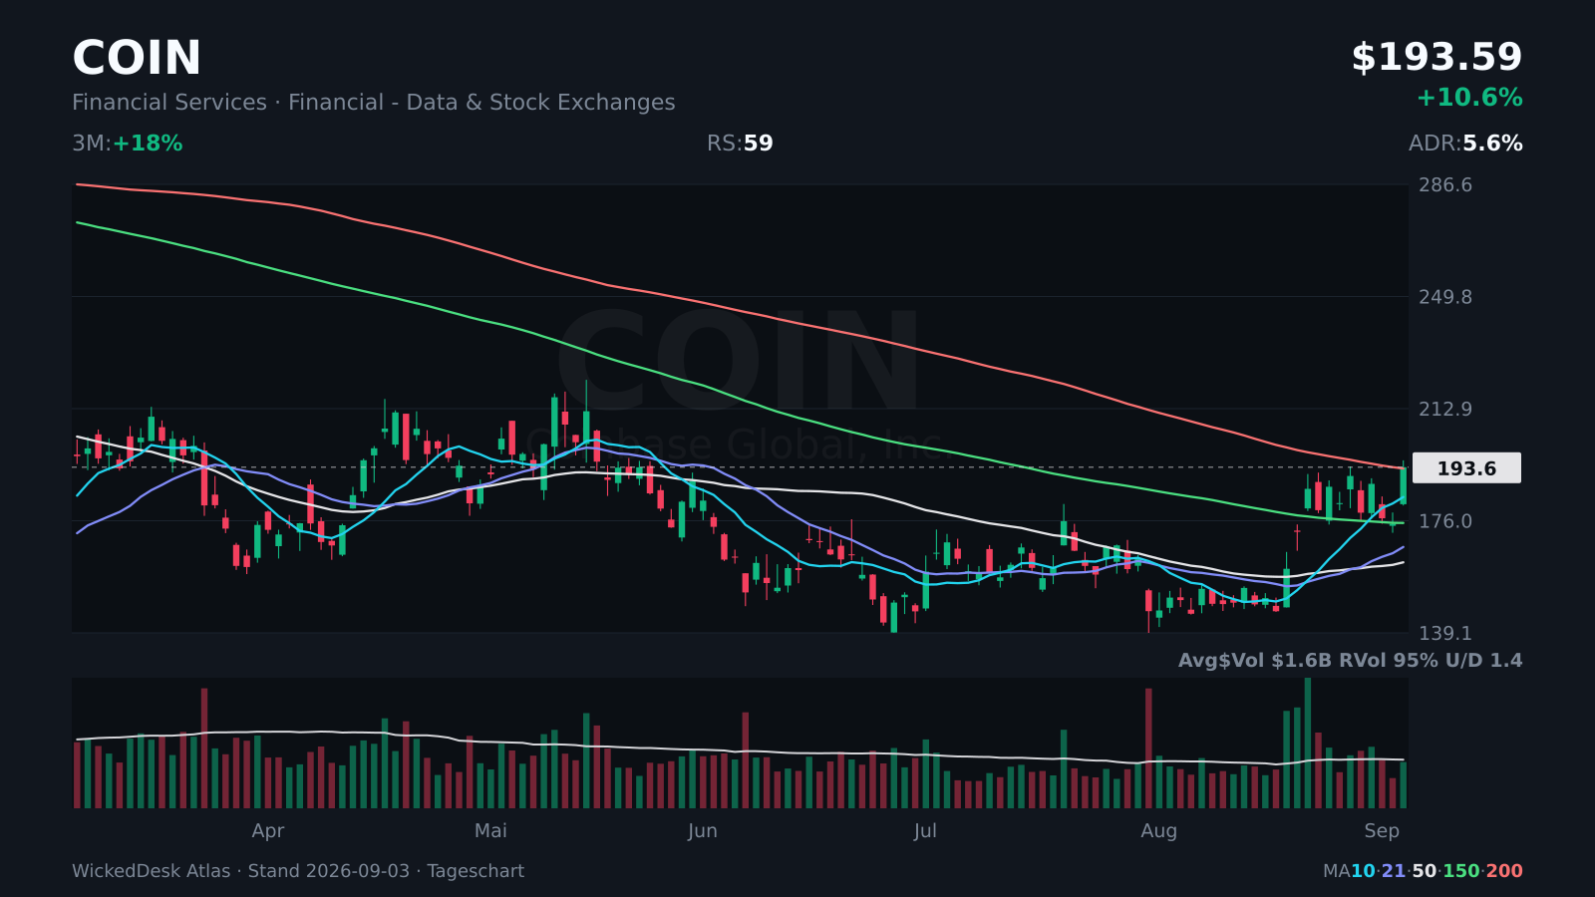Click the +10.6% daily change

[1469, 98]
